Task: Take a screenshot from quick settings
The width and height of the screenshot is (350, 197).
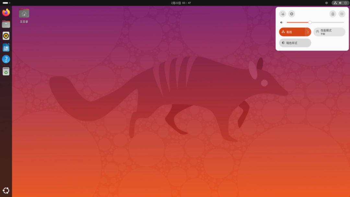Action: (x=283, y=14)
